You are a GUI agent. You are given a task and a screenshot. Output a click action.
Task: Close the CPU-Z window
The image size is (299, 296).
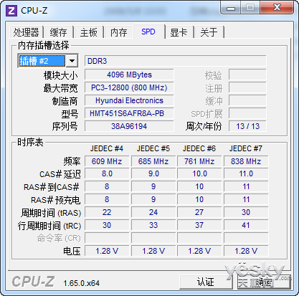(277, 8)
